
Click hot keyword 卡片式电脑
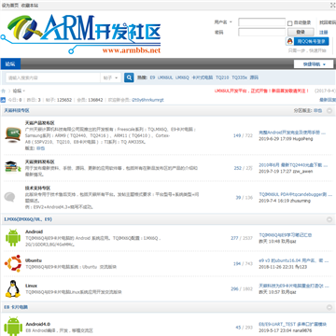pos(203,77)
